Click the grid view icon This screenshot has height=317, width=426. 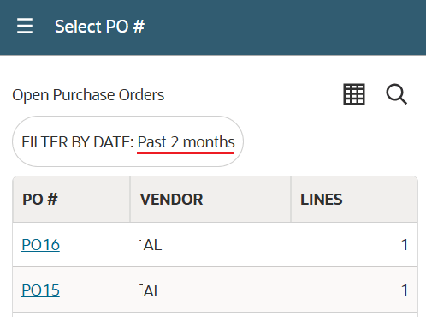click(x=354, y=94)
